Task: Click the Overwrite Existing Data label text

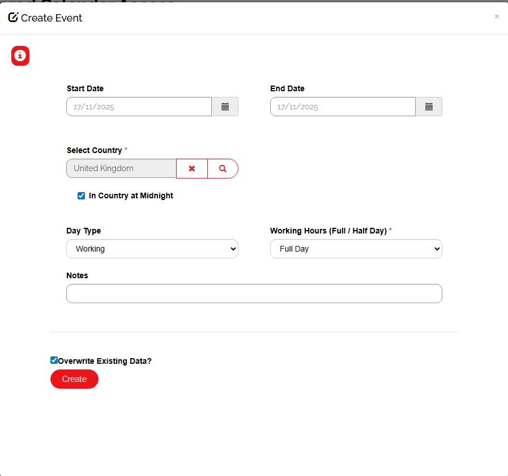Action: (x=105, y=361)
